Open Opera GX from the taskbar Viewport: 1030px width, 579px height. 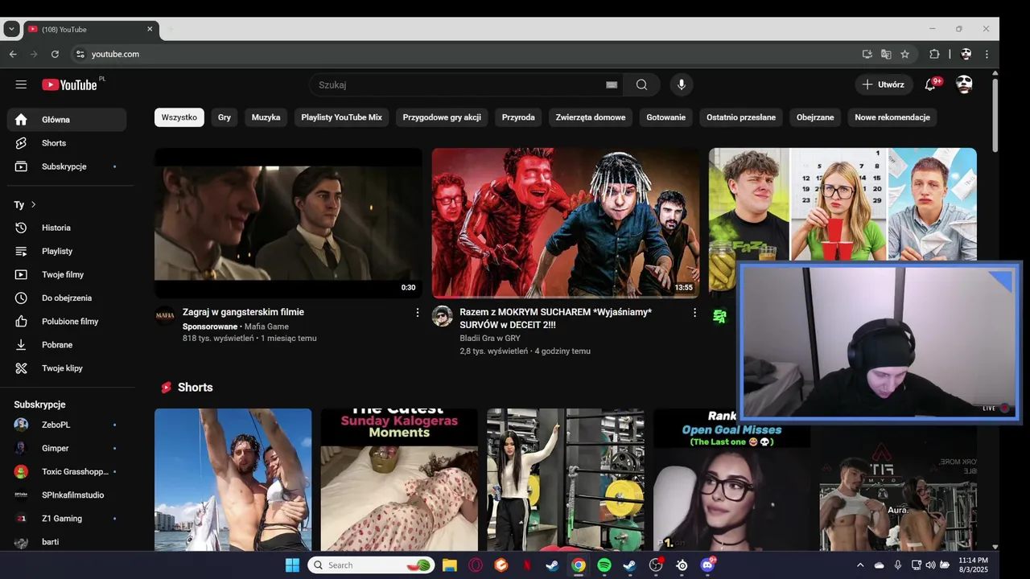point(476,565)
